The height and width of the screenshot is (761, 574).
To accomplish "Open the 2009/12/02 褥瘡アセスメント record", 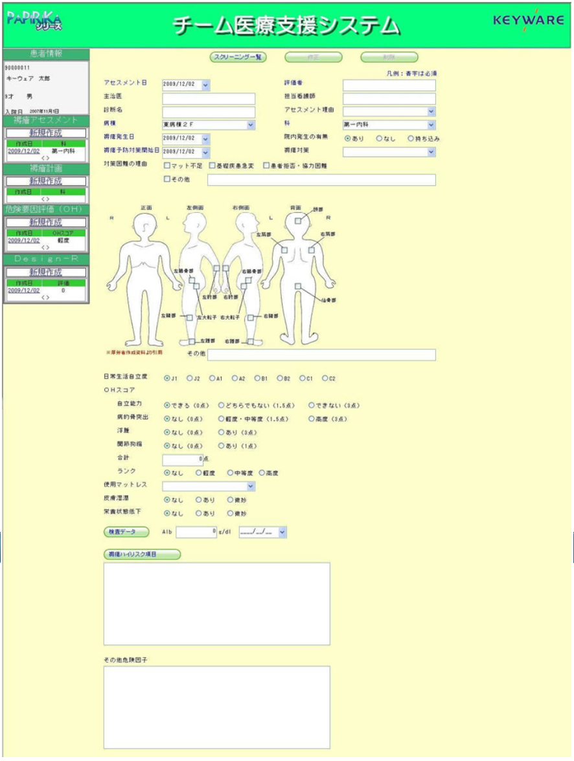I will pos(23,151).
